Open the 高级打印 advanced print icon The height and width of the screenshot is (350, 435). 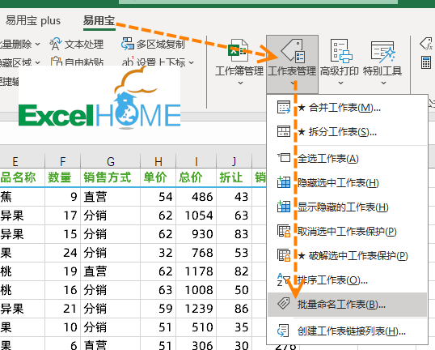click(340, 50)
